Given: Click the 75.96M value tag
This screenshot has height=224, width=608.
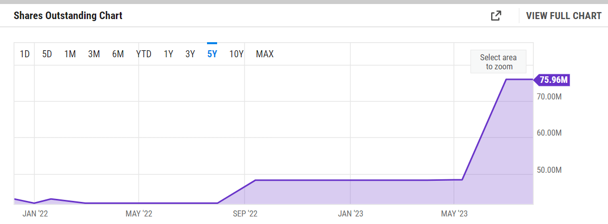Looking at the screenshot, I should point(552,79).
